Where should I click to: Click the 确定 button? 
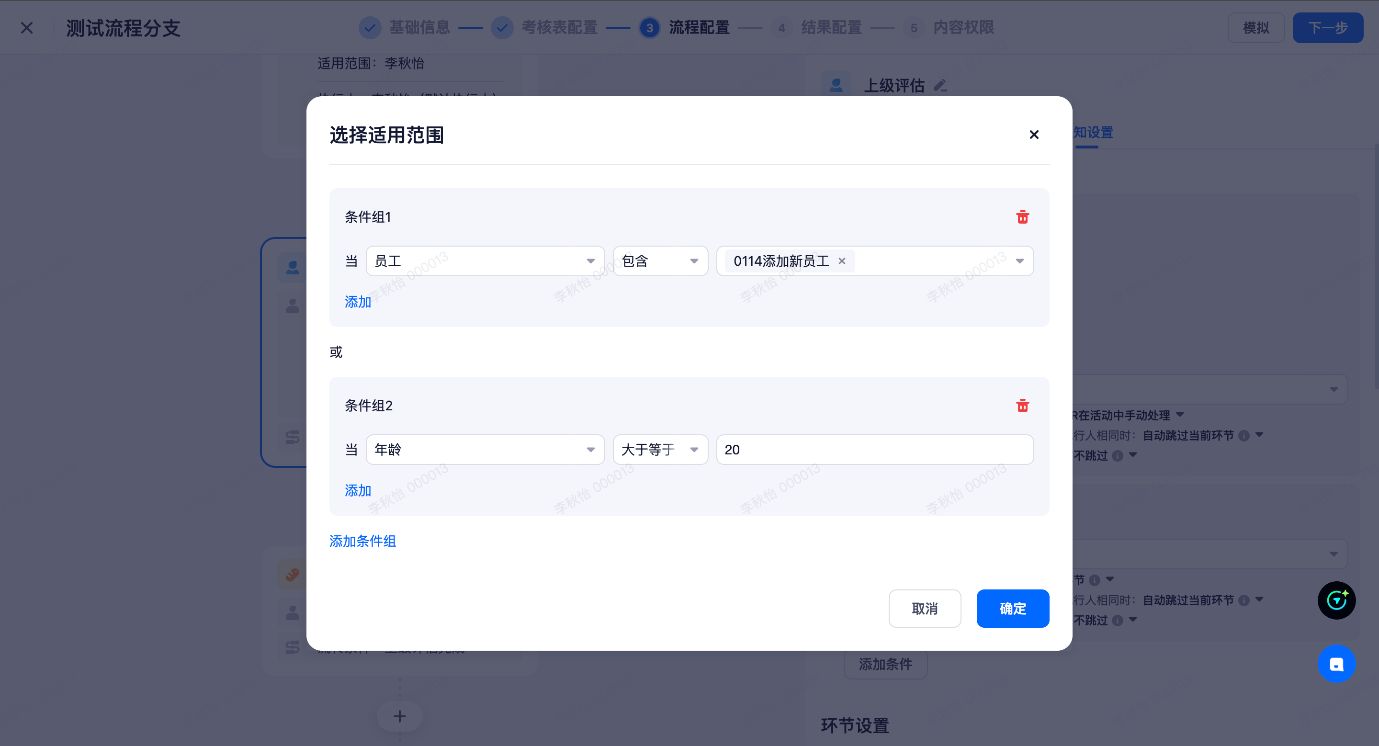[x=1012, y=609]
